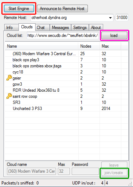Click the Max input field showing 32

pyautogui.click(x=64, y=171)
